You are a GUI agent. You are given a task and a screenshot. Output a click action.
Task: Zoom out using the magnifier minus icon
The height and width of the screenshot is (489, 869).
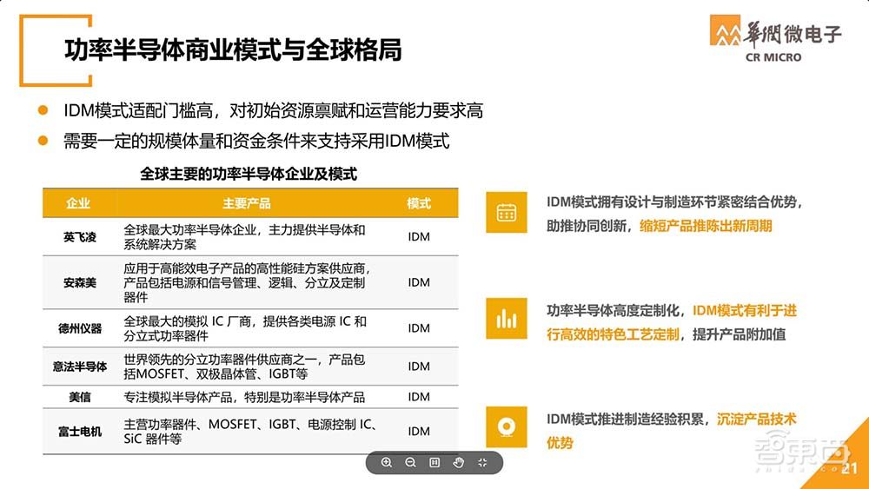411,462
